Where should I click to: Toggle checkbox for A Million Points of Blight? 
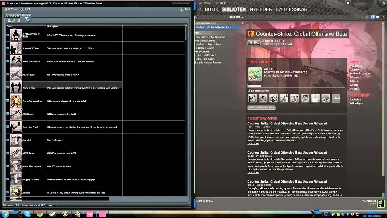coord(8,35)
